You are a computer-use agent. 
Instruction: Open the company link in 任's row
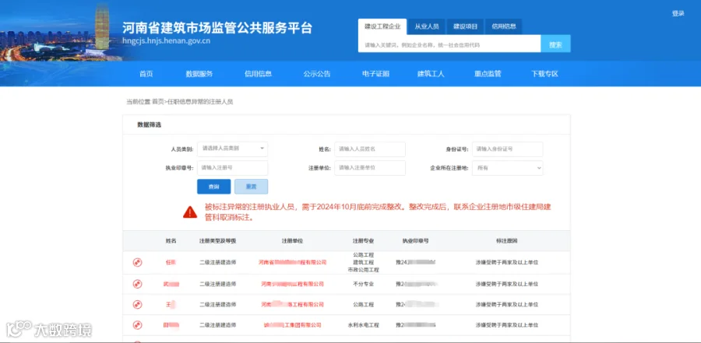click(293, 263)
